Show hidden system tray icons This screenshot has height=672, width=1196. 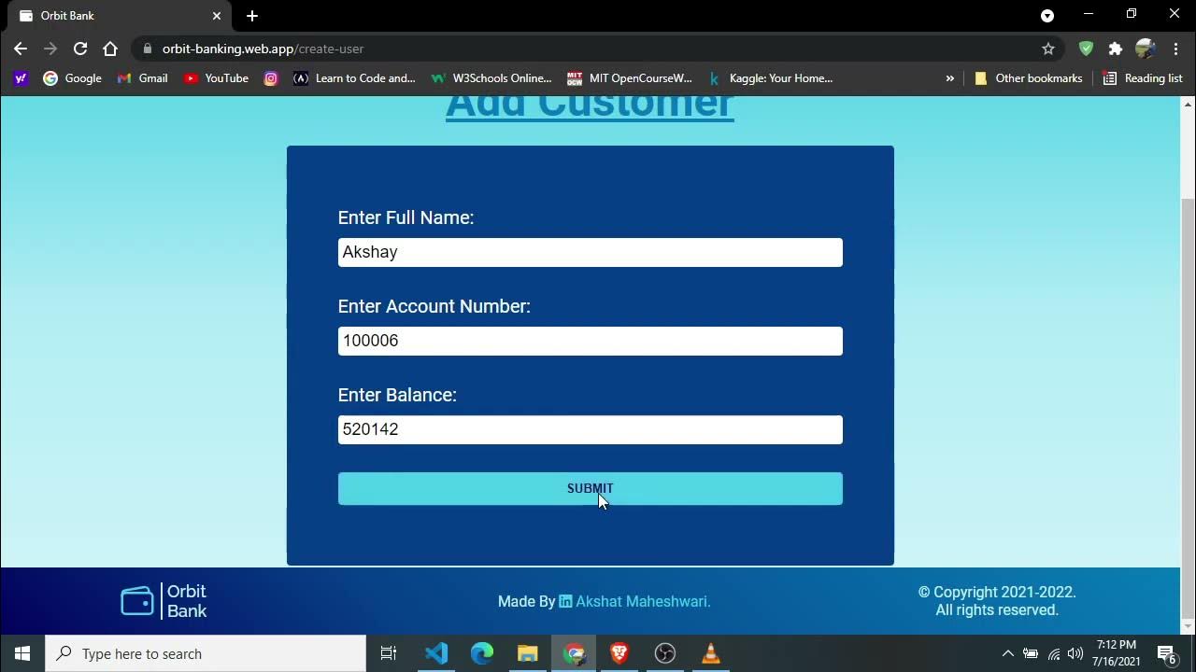click(1007, 653)
